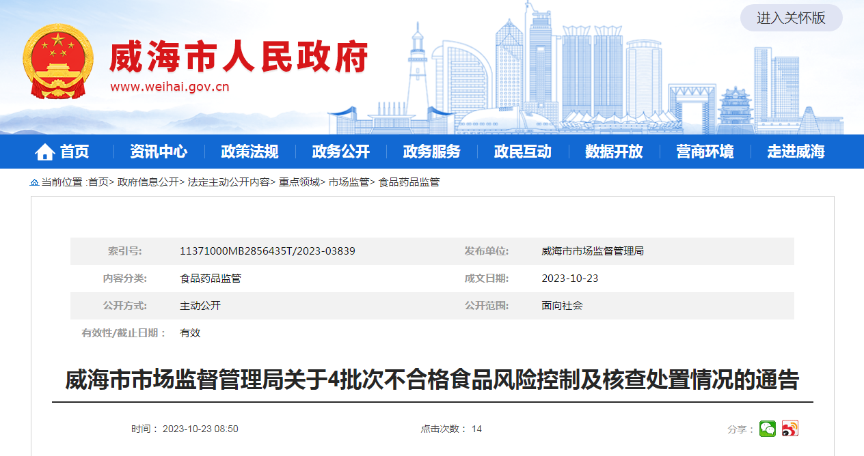Go to 政府信息公开 breadcrumb link
Viewport: 864px width, 456px height.
click(148, 182)
